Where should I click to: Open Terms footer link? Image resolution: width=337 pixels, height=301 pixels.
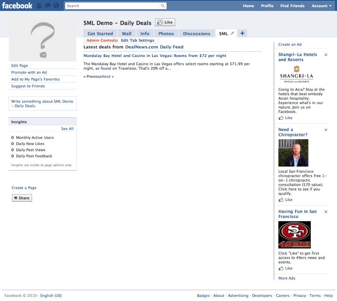coord(315,296)
